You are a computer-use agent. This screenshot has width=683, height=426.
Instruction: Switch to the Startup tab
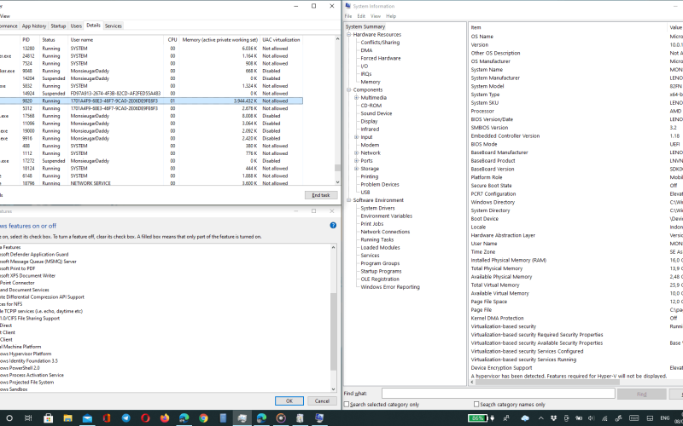pos(58,26)
